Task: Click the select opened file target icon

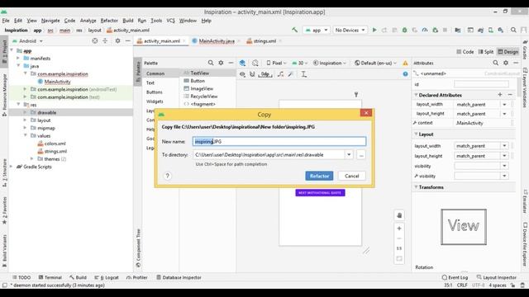Action: 95,40
